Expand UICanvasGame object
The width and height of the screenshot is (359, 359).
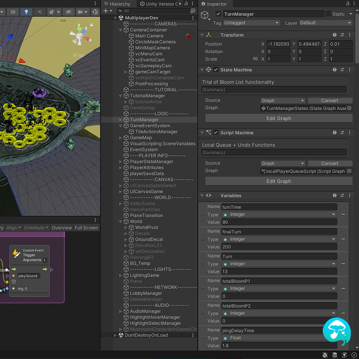pyautogui.click(x=121, y=191)
